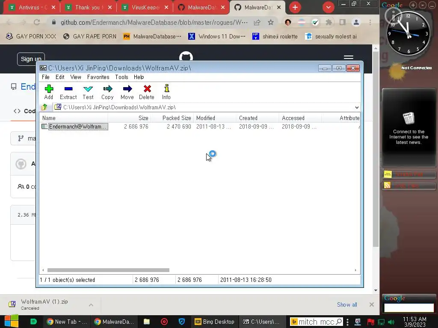Viewport: 438px width, 328px height.
Task: Open the Windows Start button
Action: pos(12,321)
